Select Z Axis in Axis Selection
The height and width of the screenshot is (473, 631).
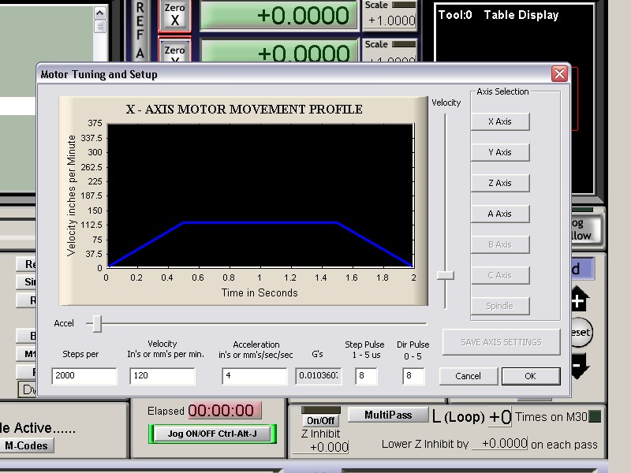[500, 183]
